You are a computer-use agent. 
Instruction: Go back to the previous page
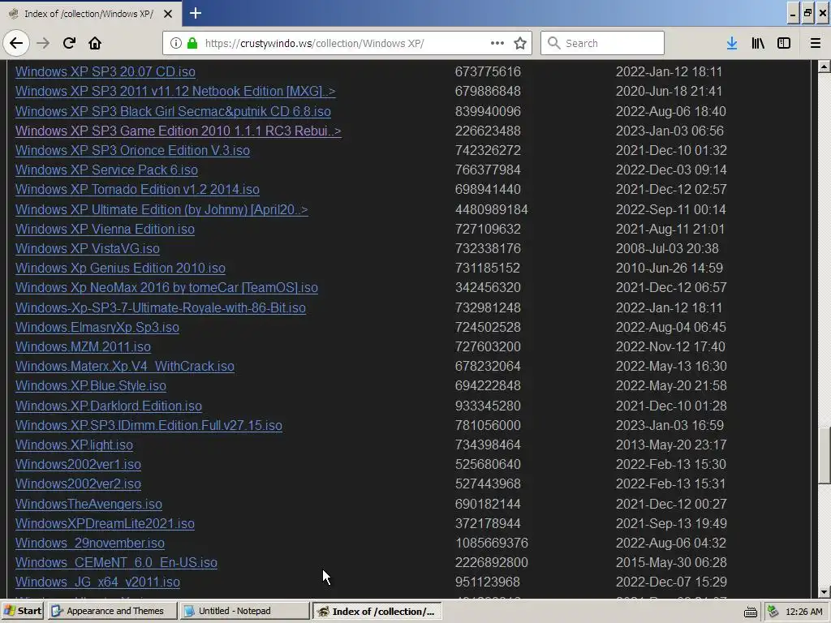[x=16, y=43]
